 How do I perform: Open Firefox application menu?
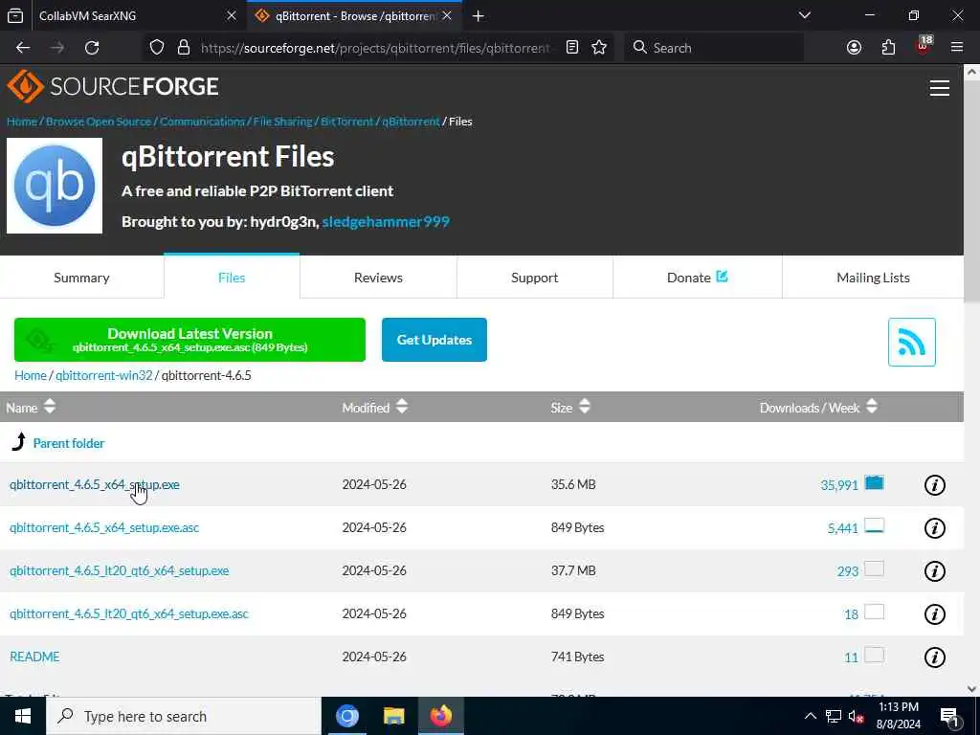click(x=957, y=48)
